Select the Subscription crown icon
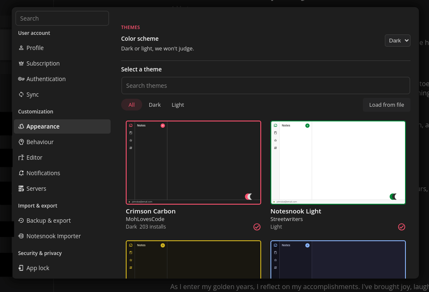Image resolution: width=429 pixels, height=292 pixels. click(x=21, y=63)
